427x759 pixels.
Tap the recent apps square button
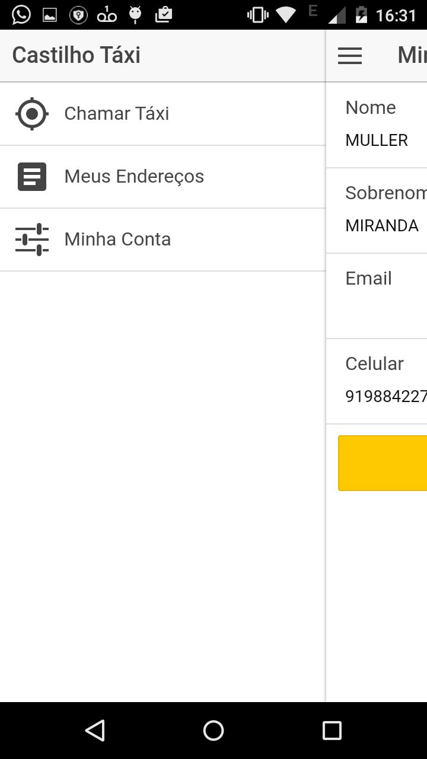click(x=332, y=731)
